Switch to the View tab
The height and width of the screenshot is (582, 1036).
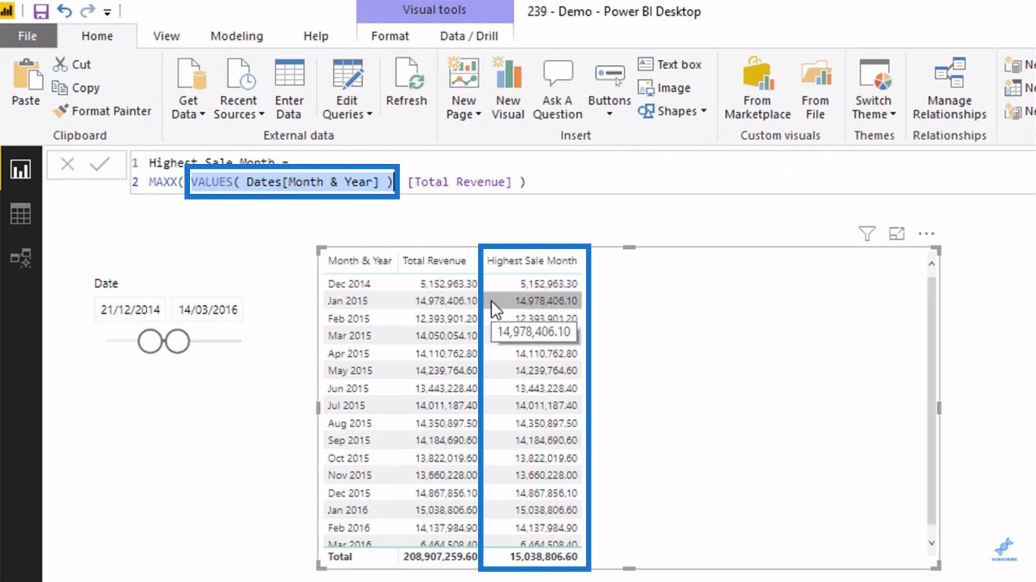[166, 36]
